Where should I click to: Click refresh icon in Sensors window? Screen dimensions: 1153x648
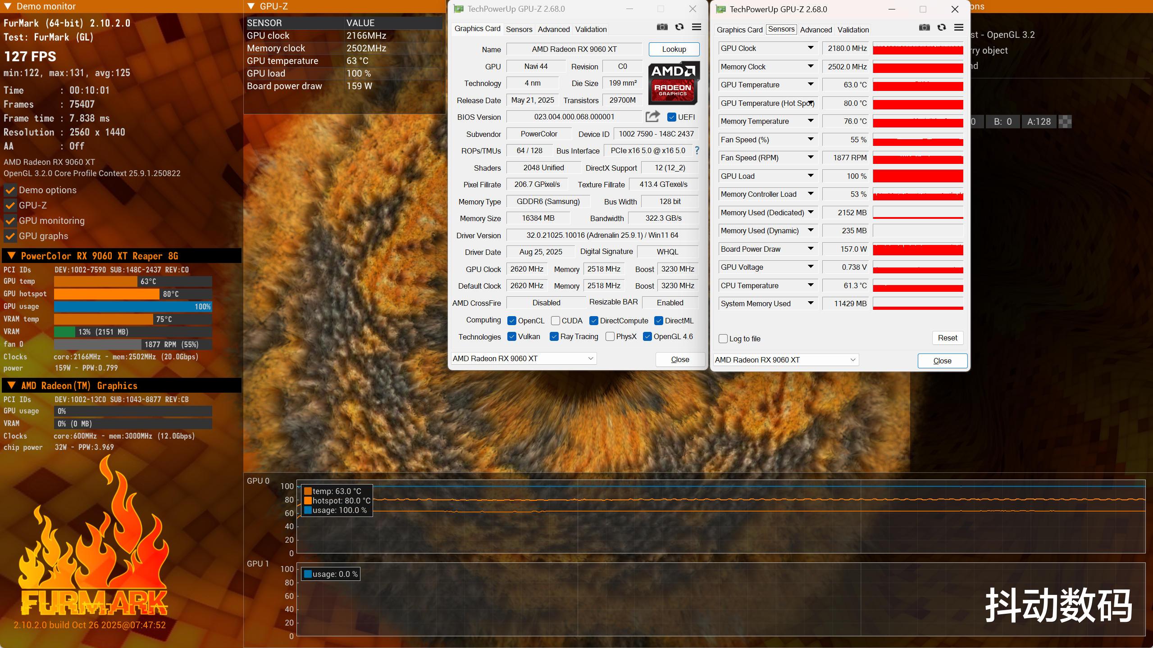(942, 27)
